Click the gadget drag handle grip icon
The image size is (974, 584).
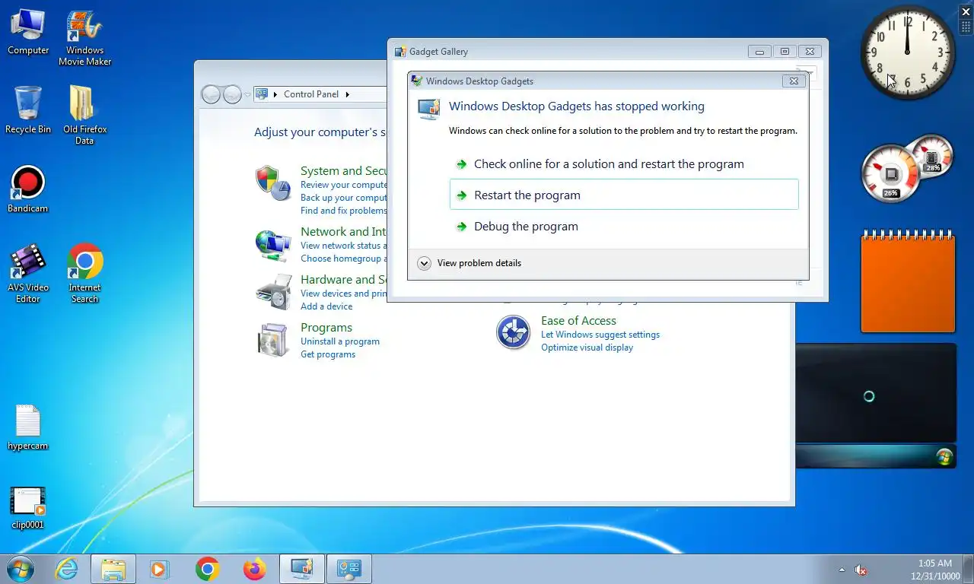[x=966, y=27]
